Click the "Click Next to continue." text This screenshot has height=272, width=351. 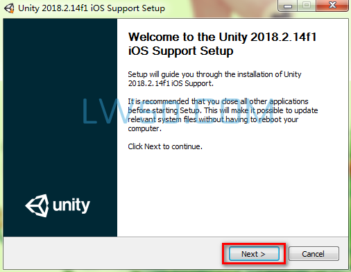coord(165,146)
